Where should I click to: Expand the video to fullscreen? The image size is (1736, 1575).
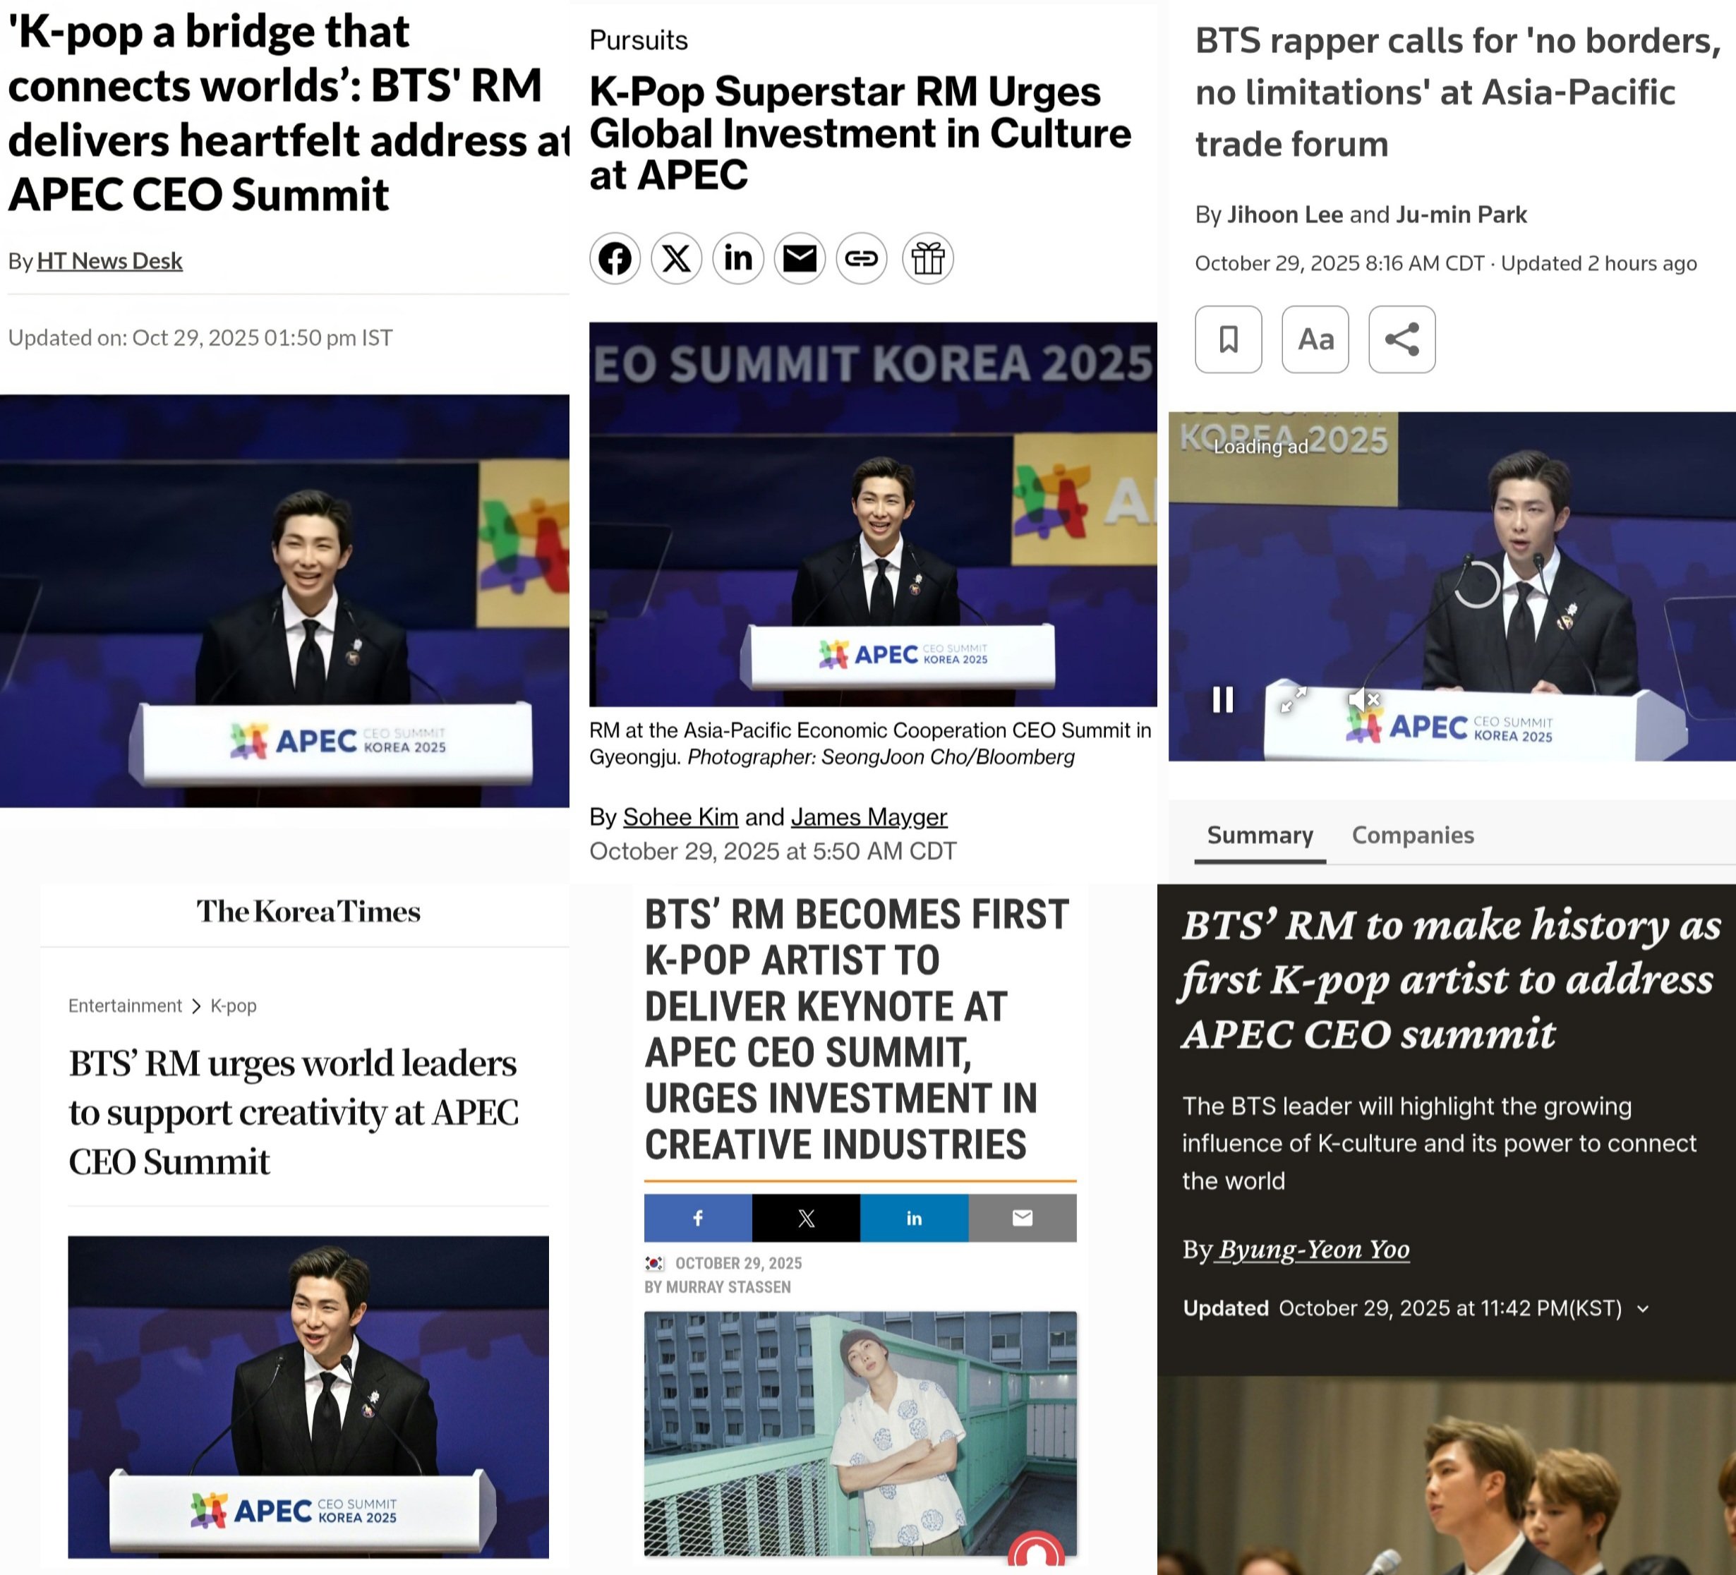tap(1294, 699)
